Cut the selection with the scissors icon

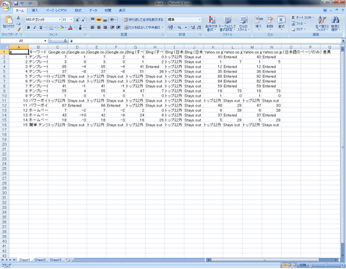click(x=19, y=18)
